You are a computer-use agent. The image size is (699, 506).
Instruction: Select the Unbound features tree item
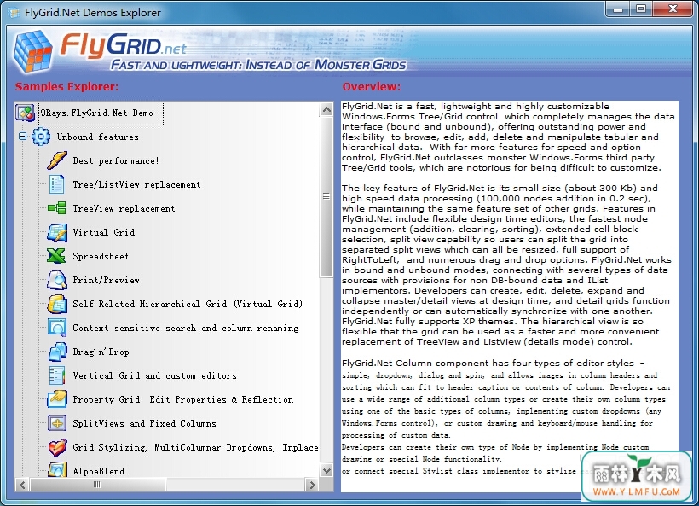(x=98, y=137)
